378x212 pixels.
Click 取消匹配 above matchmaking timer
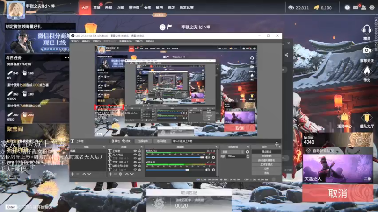[189, 193]
